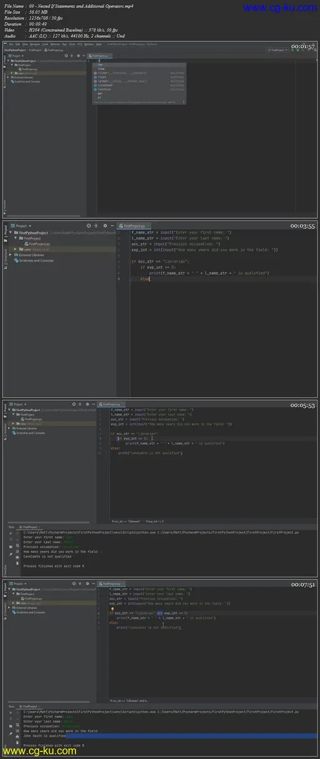Open Help menu in frame stamped 00:01:57
The height and width of the screenshot is (759, 320).
pyautogui.click(x=99, y=44)
